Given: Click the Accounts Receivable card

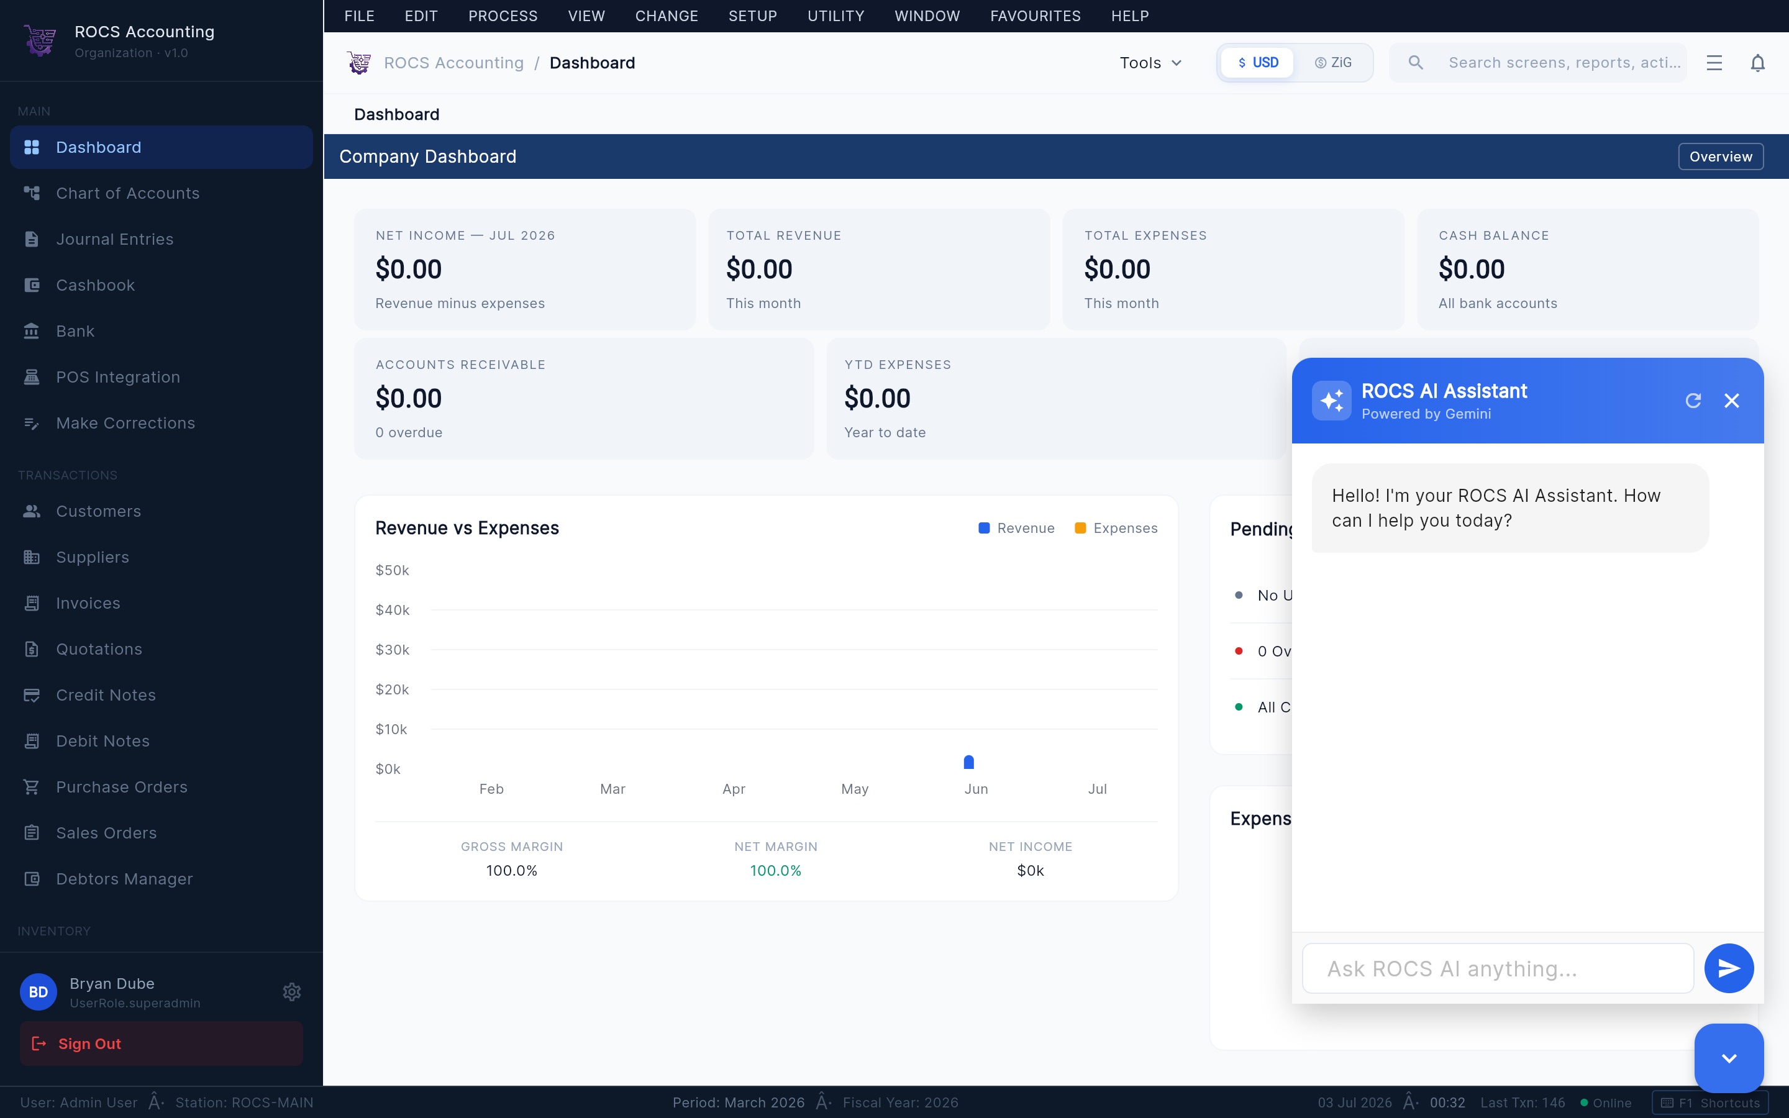Looking at the screenshot, I should point(584,399).
